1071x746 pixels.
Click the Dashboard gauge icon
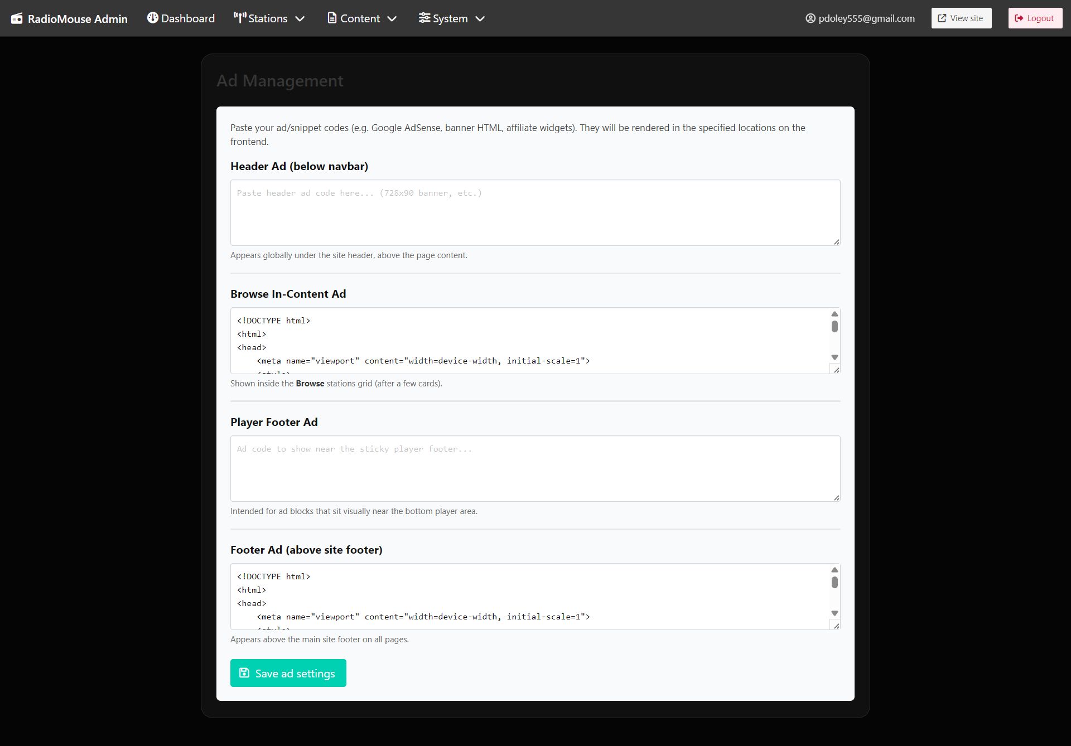[x=152, y=18]
